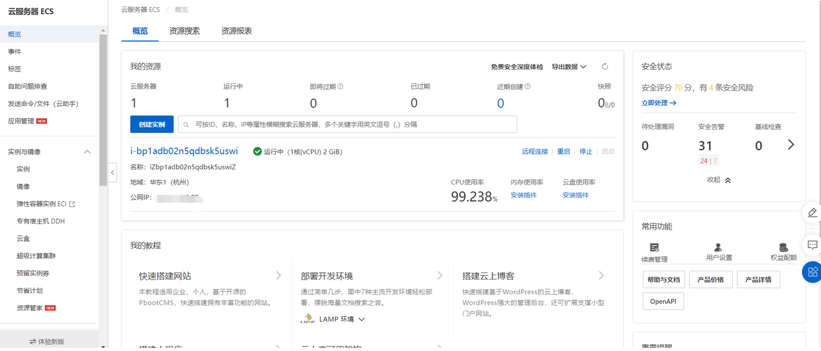
Task: Click 云服务器 ECS in the breadcrumb
Action: [x=141, y=10]
